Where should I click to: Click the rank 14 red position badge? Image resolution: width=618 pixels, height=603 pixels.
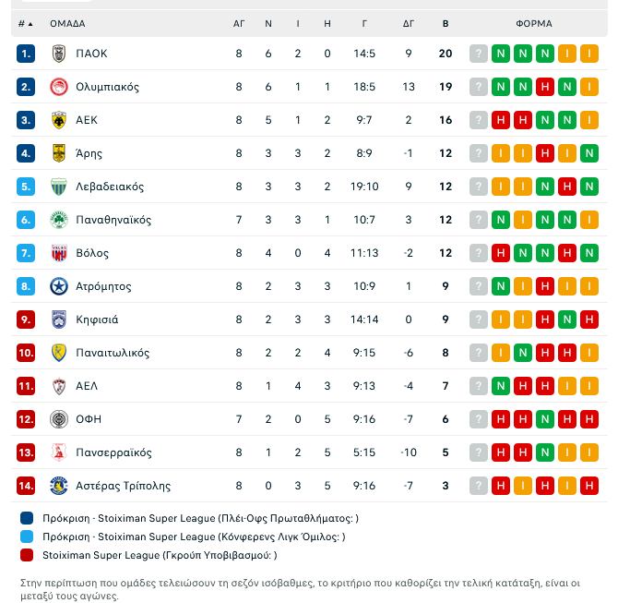coord(26,486)
